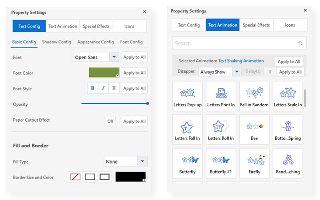320x200 pixels.
Task: Pick the Letters Roll In animation
Action: click(x=221, y=130)
